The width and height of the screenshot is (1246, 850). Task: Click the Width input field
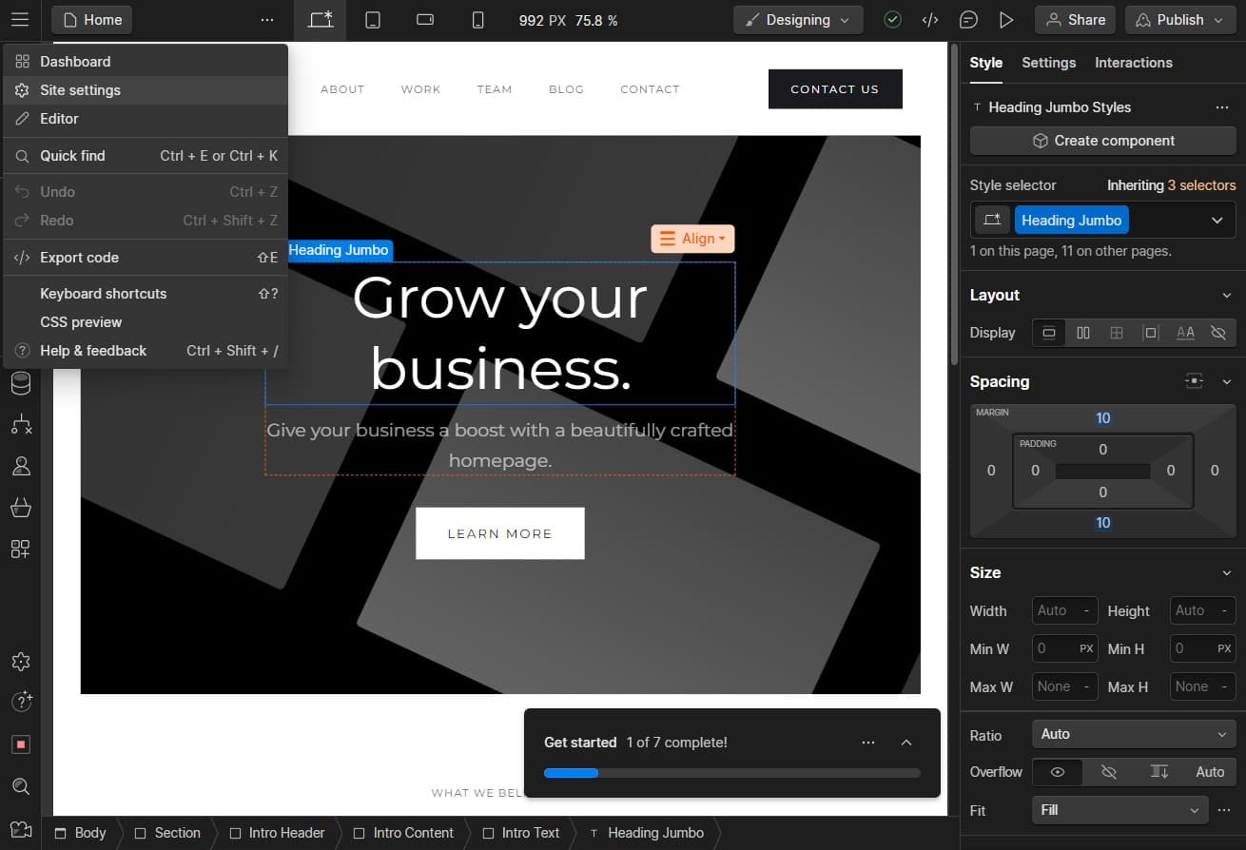1064,610
